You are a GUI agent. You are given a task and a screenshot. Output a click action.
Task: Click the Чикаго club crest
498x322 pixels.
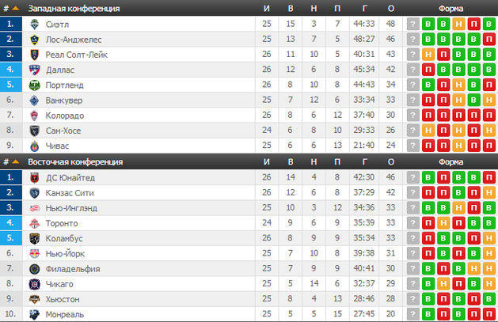(34, 284)
